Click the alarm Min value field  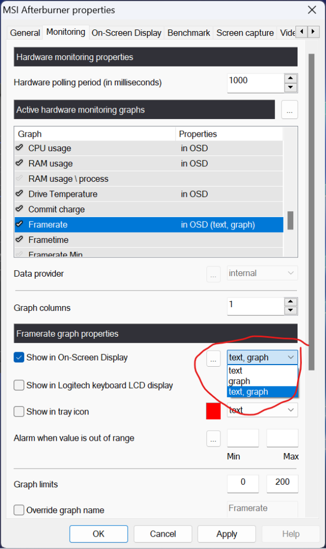[243, 438]
